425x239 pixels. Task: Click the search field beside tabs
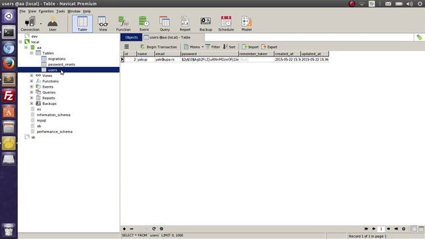(x=309, y=37)
